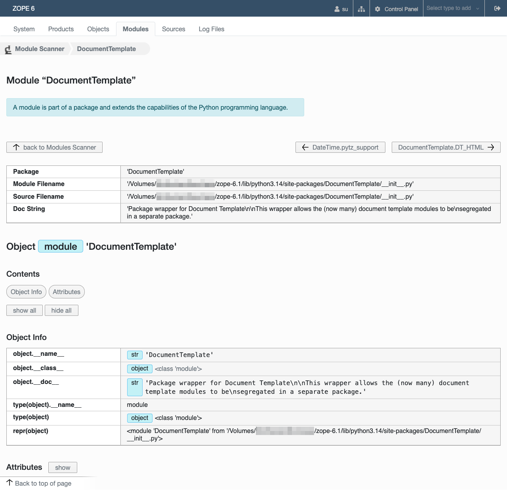
Task: Show the Attributes section
Action: tap(63, 467)
